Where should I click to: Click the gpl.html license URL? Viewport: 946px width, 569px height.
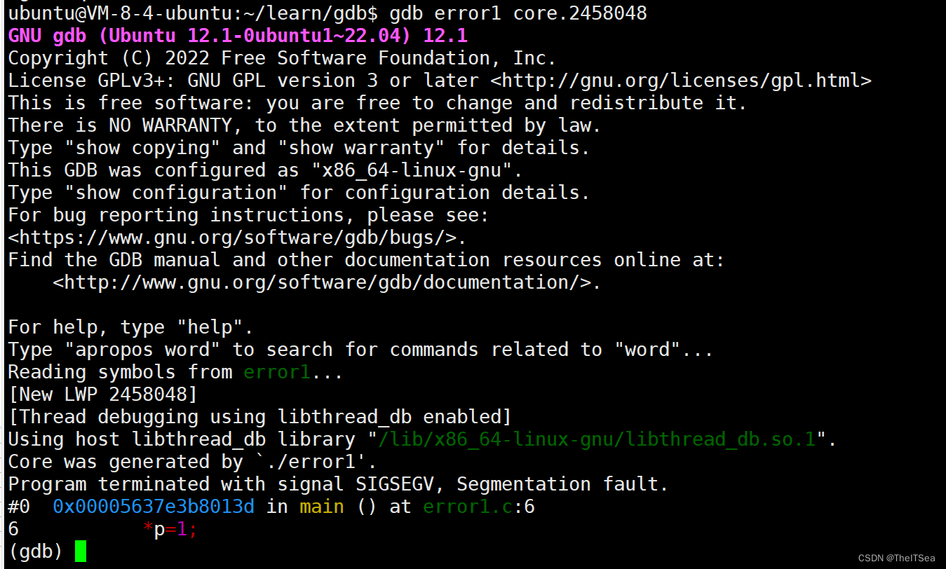[x=681, y=80]
